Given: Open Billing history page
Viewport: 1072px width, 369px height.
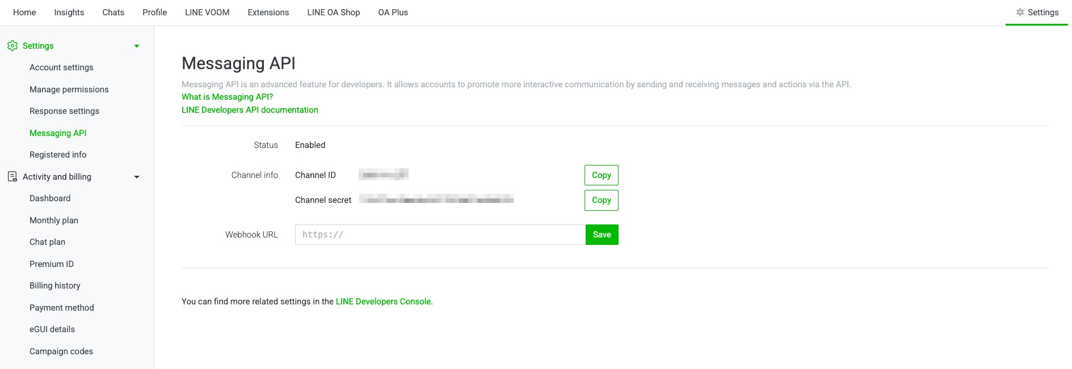Looking at the screenshot, I should click(x=55, y=286).
